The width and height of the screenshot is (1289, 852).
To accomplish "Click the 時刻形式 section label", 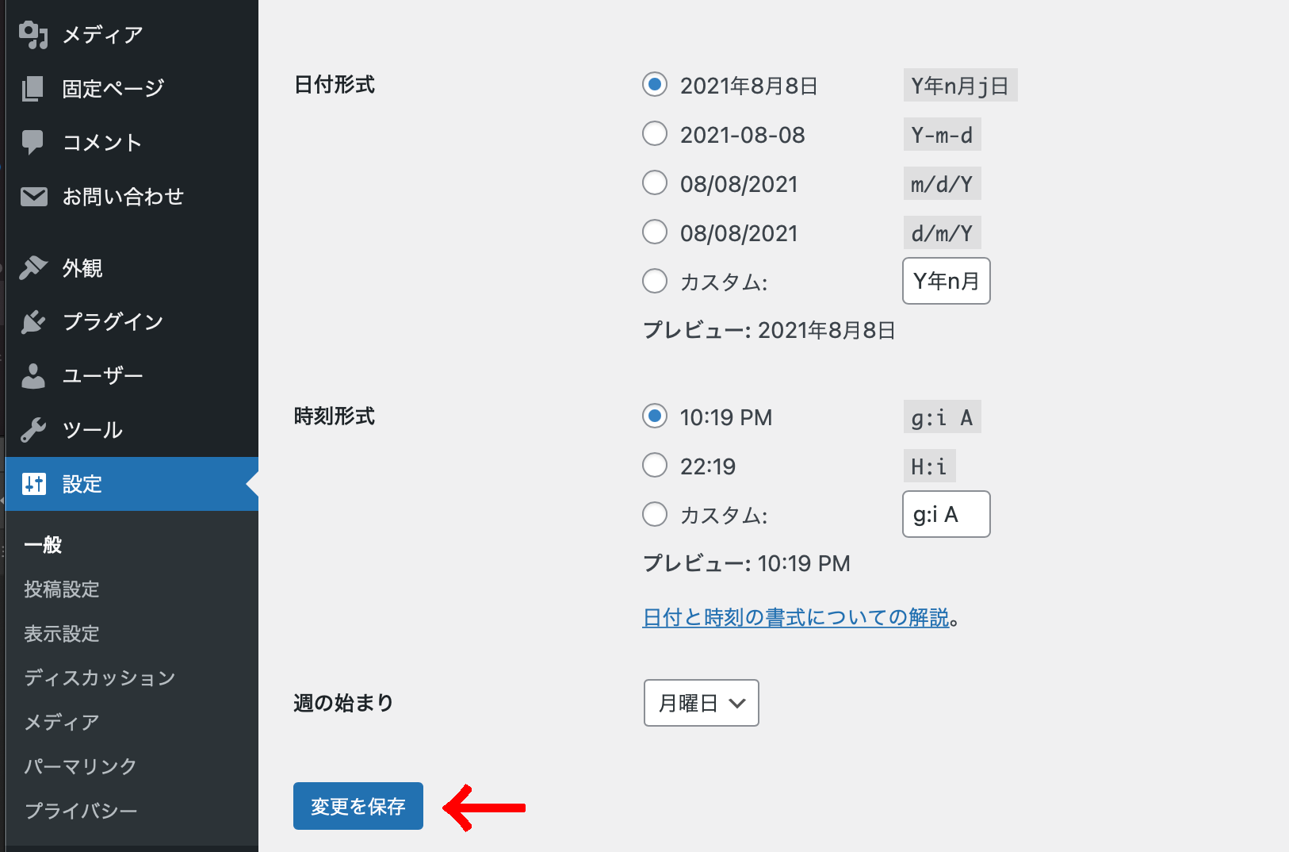I will point(335,416).
